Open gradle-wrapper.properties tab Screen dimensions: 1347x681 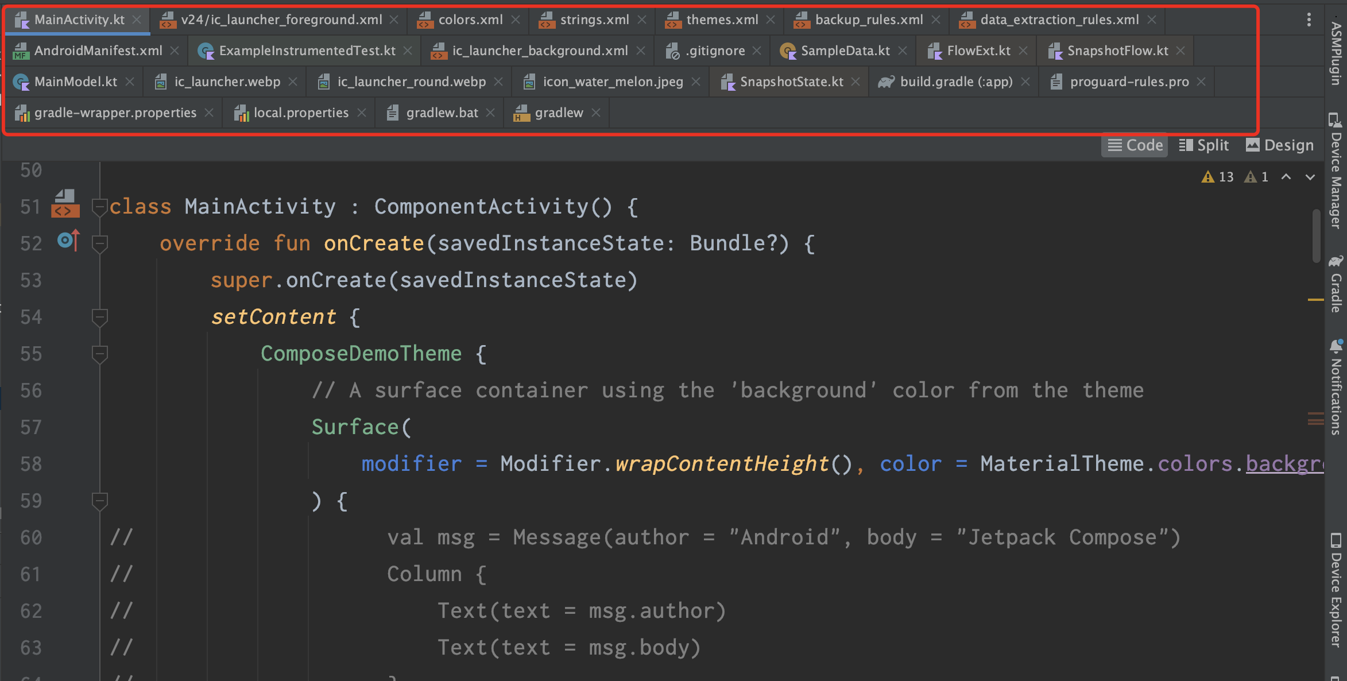(115, 113)
